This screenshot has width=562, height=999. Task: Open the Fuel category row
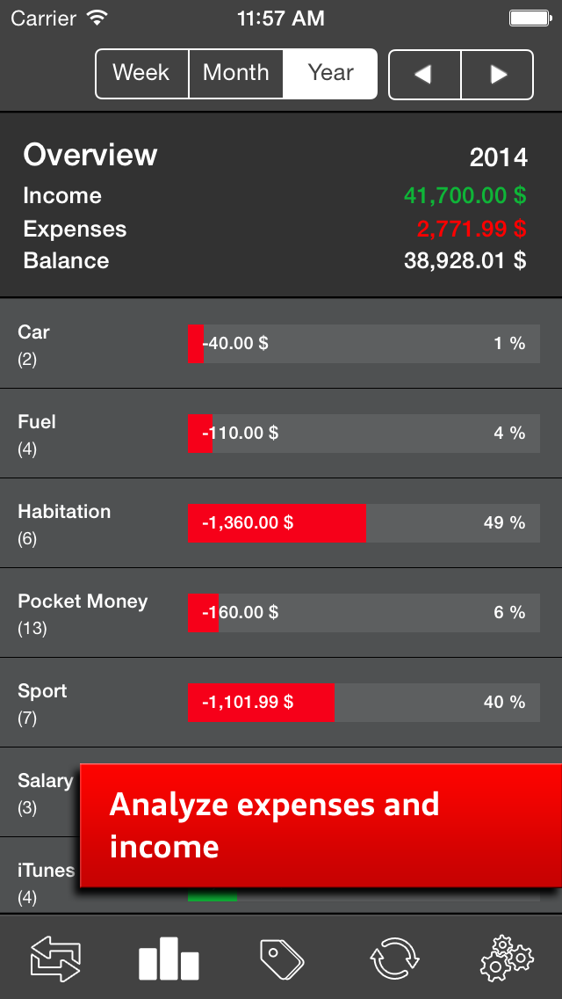tap(281, 434)
